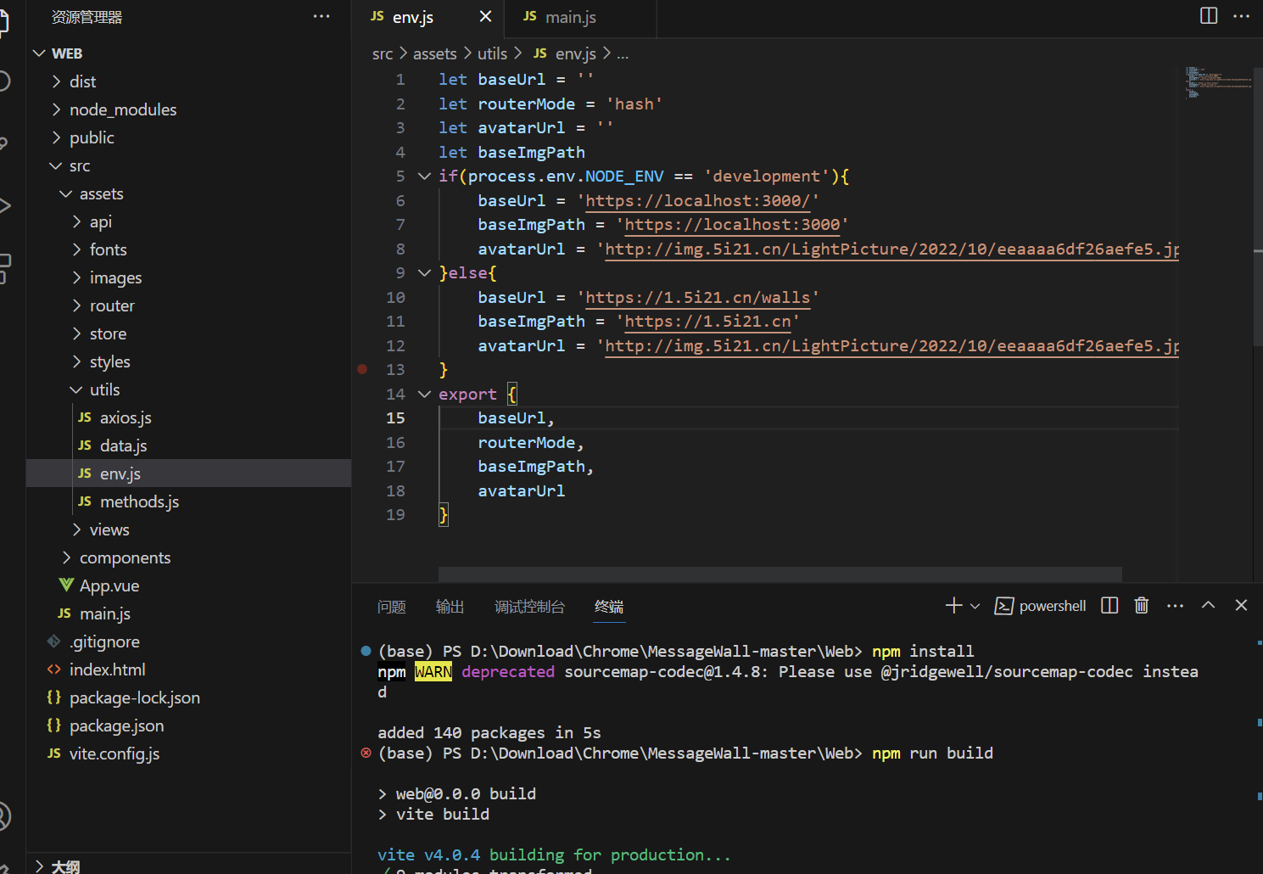The width and height of the screenshot is (1263, 874).
Task: Open the terminal launch profile dropdown
Action: [x=975, y=606]
